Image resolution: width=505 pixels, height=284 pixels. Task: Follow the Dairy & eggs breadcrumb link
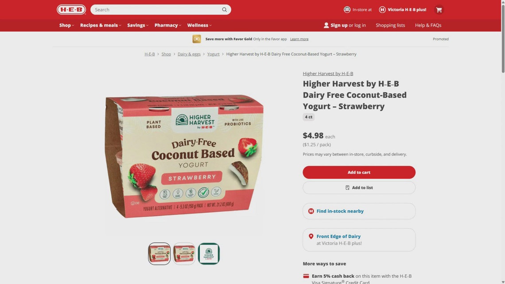coord(189,54)
